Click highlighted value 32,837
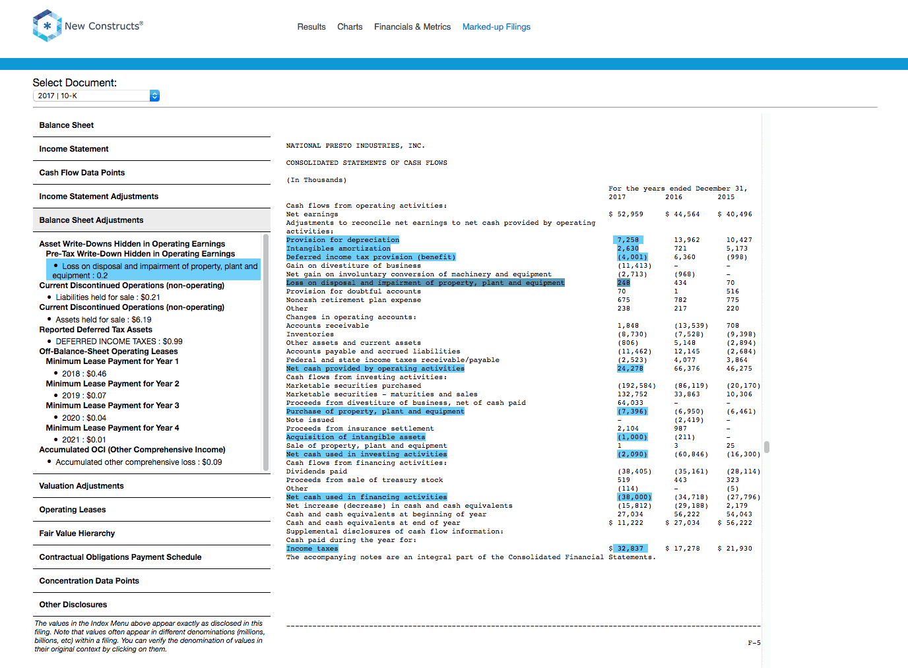The height and width of the screenshot is (668, 908). [x=630, y=549]
